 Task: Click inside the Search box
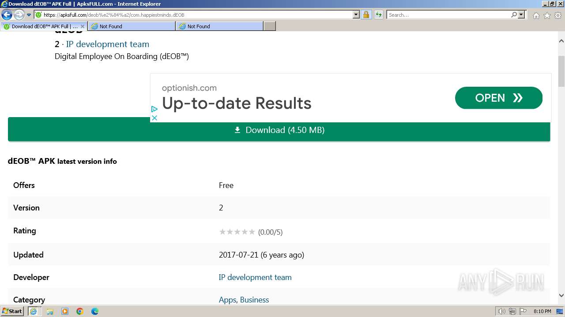(x=448, y=15)
